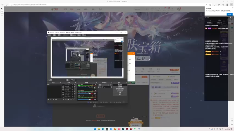
Task: Open OBS 帮助 menu
Action: 84,35
